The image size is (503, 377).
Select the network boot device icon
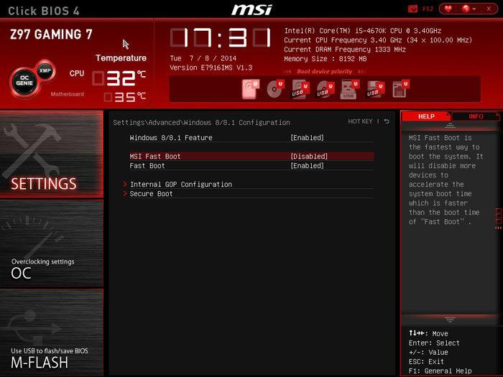(400, 89)
